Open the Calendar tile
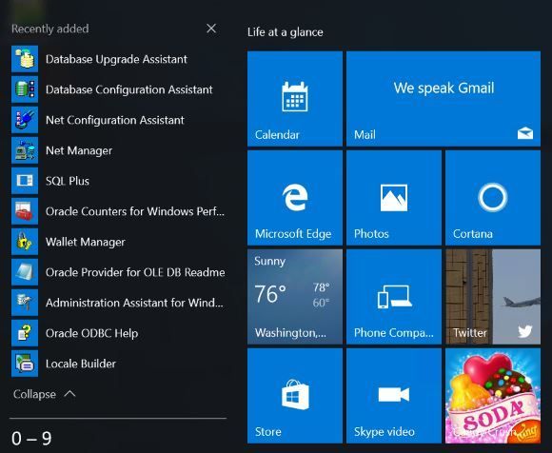The height and width of the screenshot is (453, 552). pyautogui.click(x=295, y=99)
